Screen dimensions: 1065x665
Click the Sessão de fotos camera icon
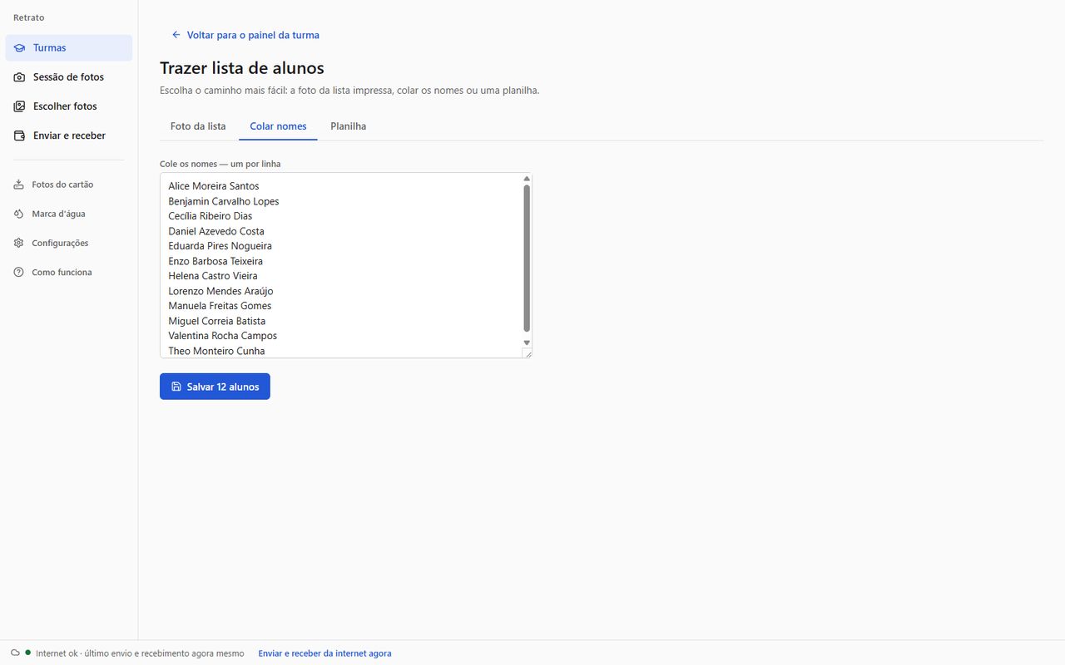[19, 77]
